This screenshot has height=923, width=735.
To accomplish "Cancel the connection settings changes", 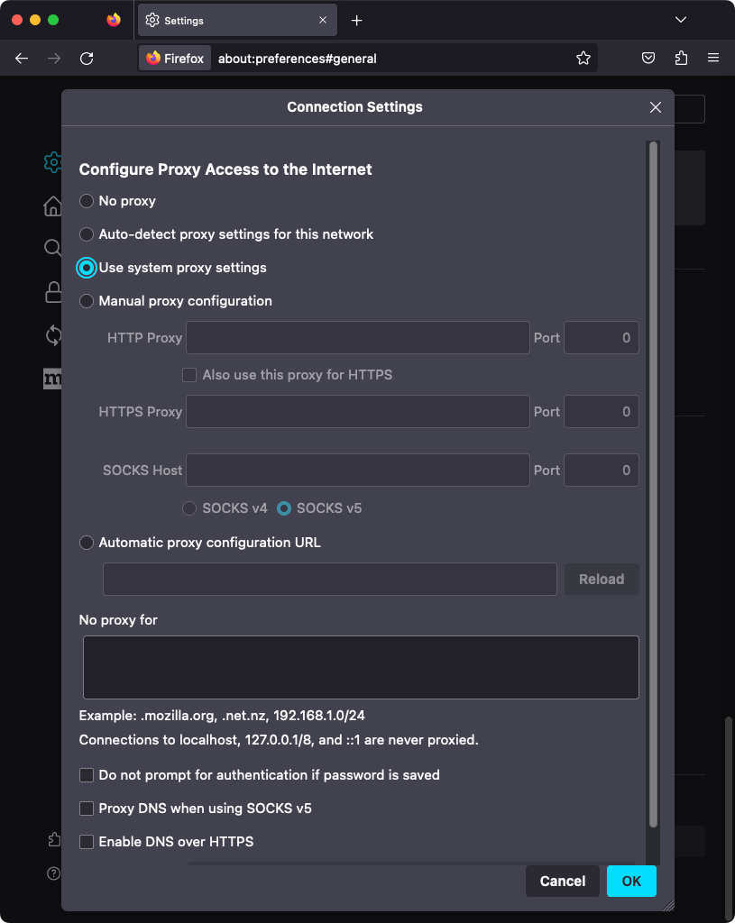I will [x=563, y=882].
